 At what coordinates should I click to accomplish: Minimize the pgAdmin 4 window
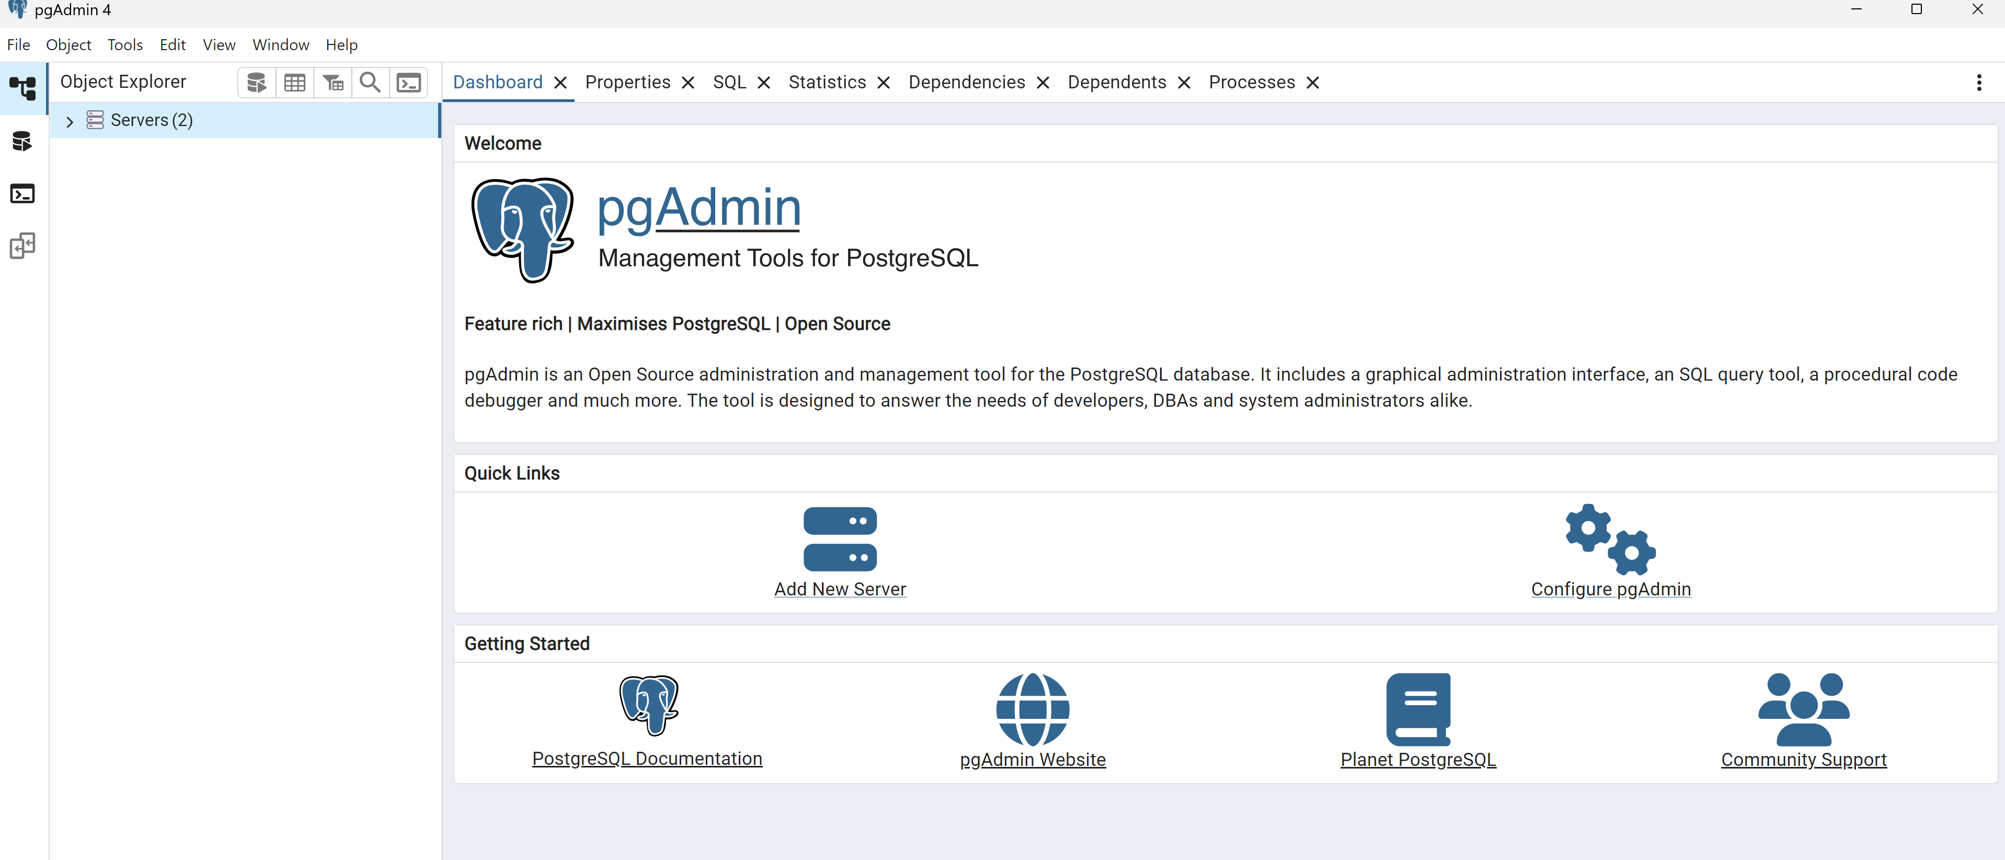point(1857,9)
